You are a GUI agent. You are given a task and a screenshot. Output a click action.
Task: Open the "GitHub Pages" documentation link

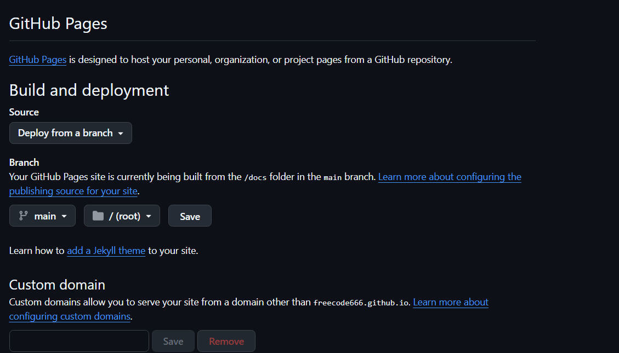38,60
